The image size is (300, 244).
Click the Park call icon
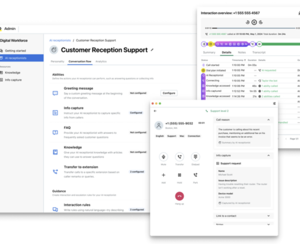pyautogui.click(x=195, y=175)
